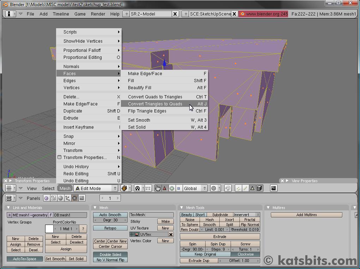Collapse the Mesh Tools panel
This screenshot has height=269, width=360.
coord(182,208)
